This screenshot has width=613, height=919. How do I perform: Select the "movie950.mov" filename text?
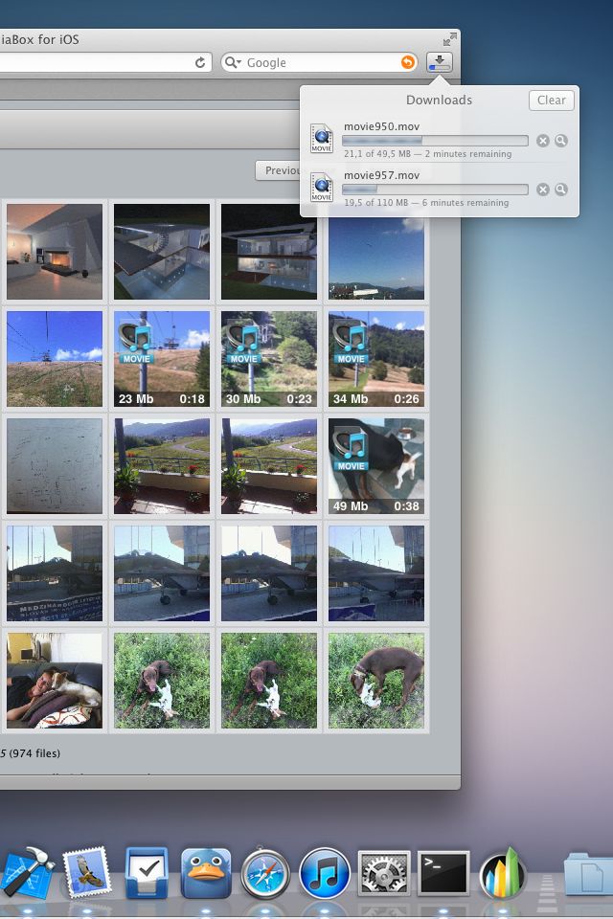pyautogui.click(x=381, y=126)
